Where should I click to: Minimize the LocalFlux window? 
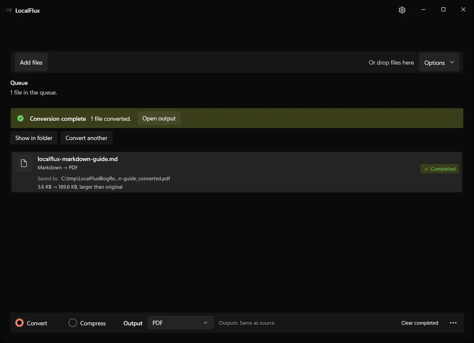click(x=423, y=10)
